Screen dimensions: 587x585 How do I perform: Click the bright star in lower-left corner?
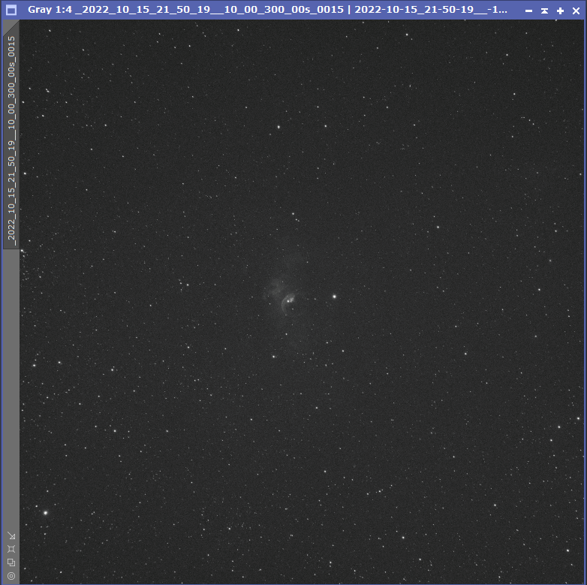point(46,513)
